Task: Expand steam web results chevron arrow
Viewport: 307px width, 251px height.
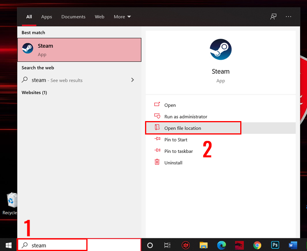Action: point(132,80)
